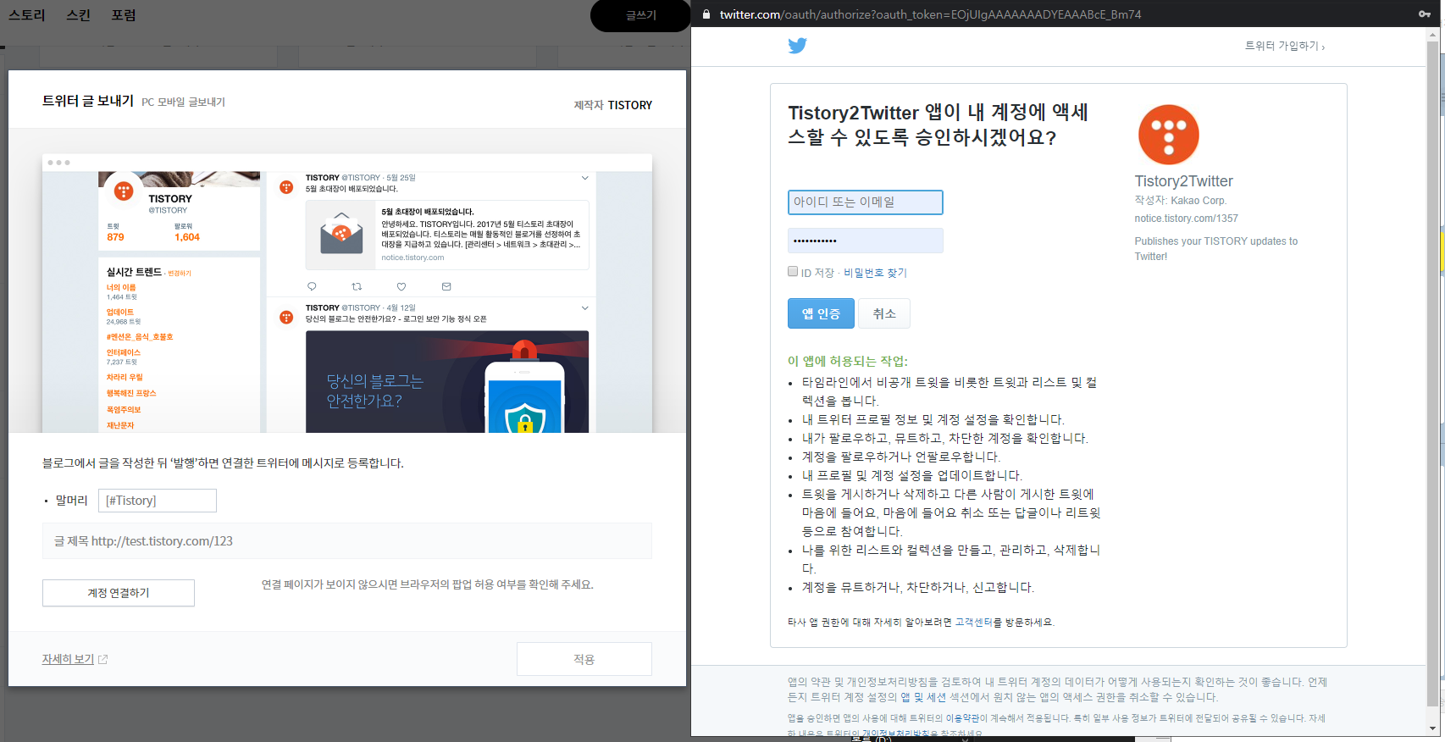Expand chevron on 4월 12일 tweet

click(584, 307)
